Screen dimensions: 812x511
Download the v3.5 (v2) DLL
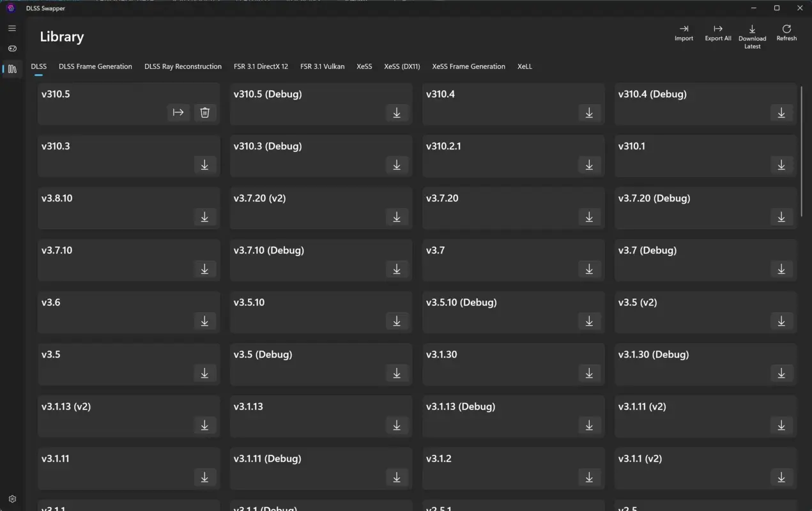[781, 321]
